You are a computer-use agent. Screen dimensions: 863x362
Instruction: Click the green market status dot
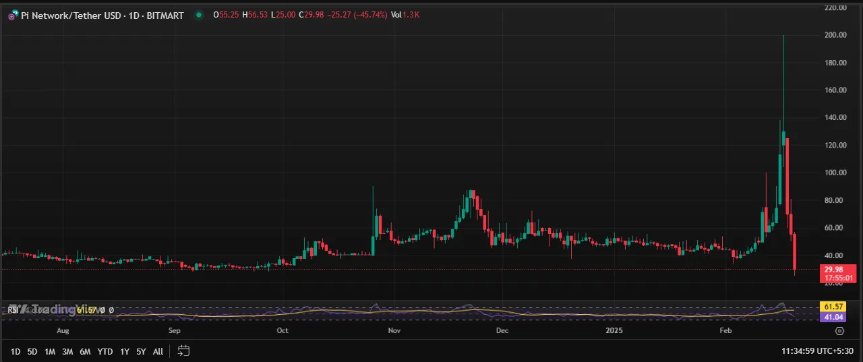(198, 15)
